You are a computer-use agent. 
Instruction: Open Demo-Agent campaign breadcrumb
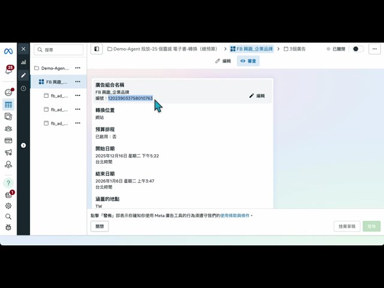pos(163,49)
